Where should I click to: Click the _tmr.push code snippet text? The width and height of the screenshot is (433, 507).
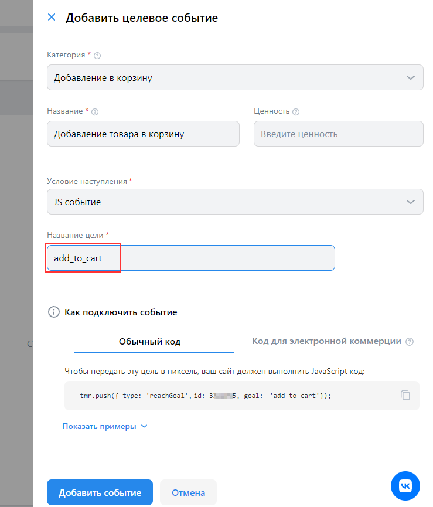tap(203, 396)
